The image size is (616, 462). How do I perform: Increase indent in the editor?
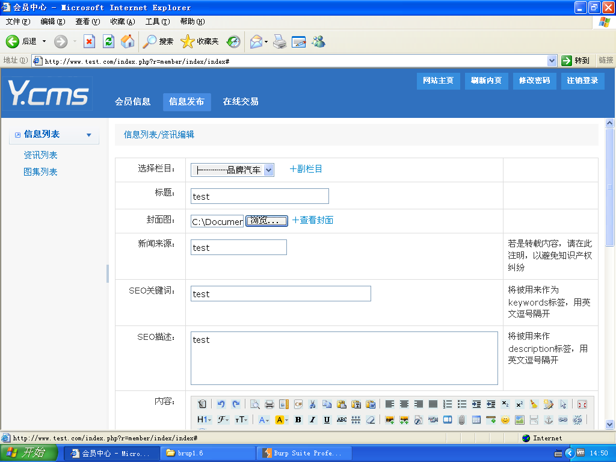click(476, 404)
